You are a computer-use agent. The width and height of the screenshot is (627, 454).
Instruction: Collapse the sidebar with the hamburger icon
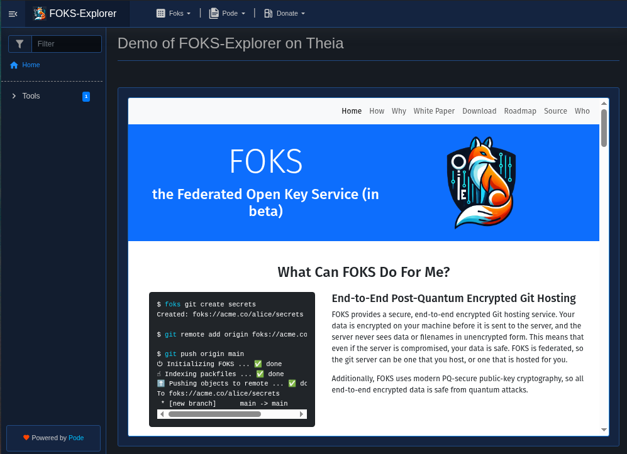click(x=13, y=14)
